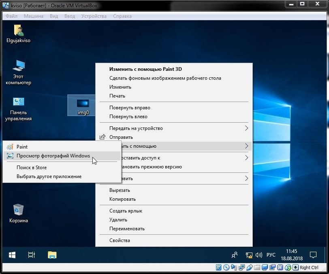Open the Справка menu

tap(122, 16)
